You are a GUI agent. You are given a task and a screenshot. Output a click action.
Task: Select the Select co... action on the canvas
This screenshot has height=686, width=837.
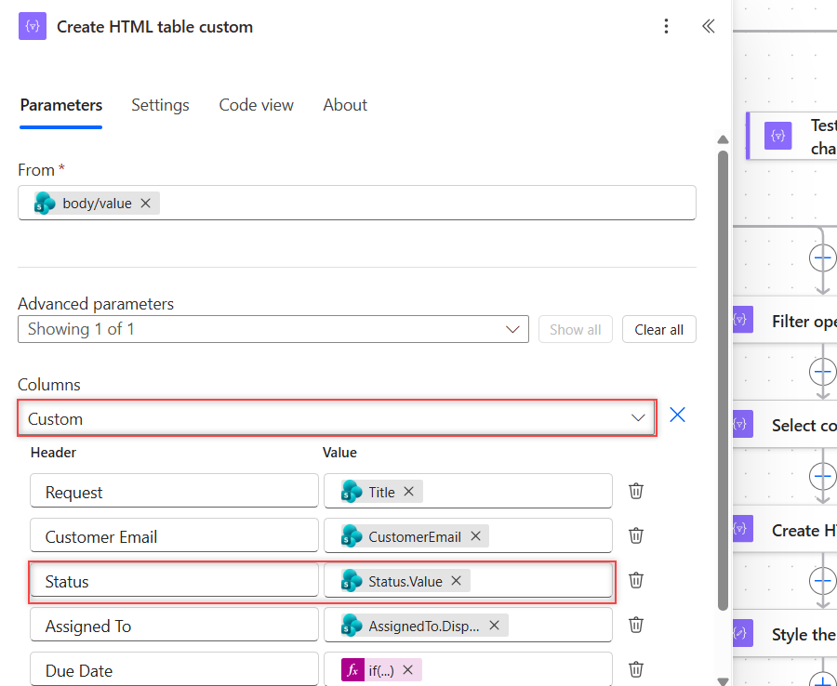785,425
